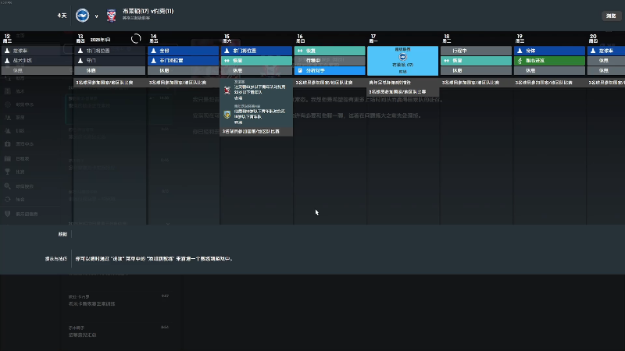This screenshot has width=625, height=351.
Task: Click the youth note under day 17 match
Action: click(x=390, y=83)
